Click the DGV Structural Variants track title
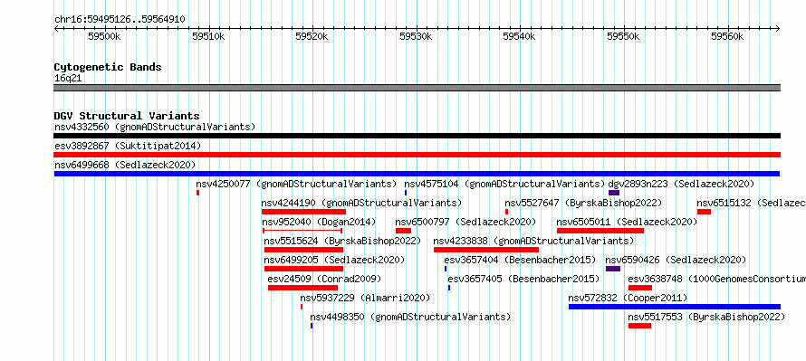806x361 pixels. (x=127, y=116)
